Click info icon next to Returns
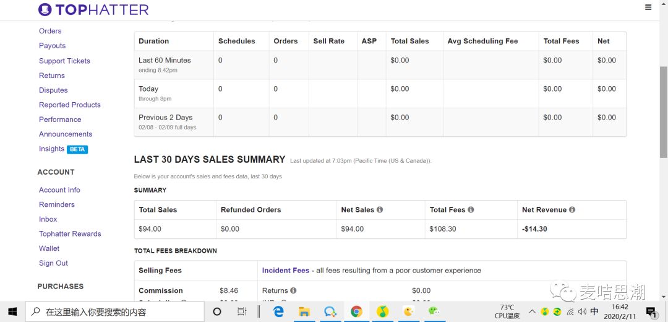 pos(293,290)
